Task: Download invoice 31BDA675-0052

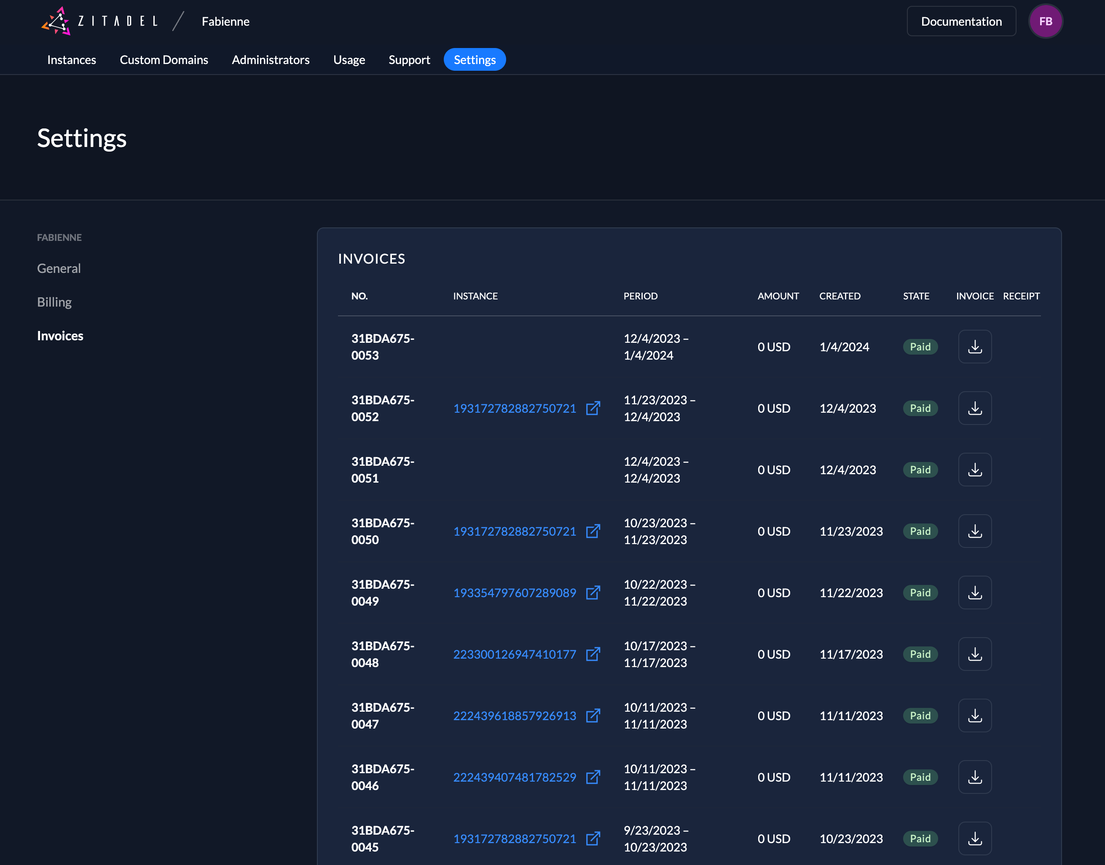Action: tap(975, 408)
